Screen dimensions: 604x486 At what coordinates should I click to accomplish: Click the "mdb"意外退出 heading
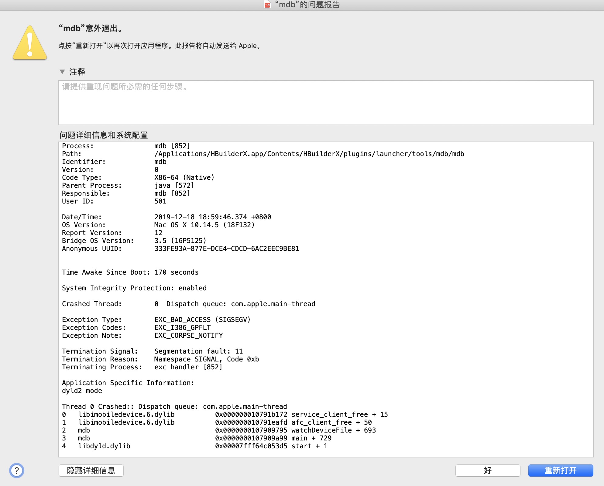click(x=91, y=28)
